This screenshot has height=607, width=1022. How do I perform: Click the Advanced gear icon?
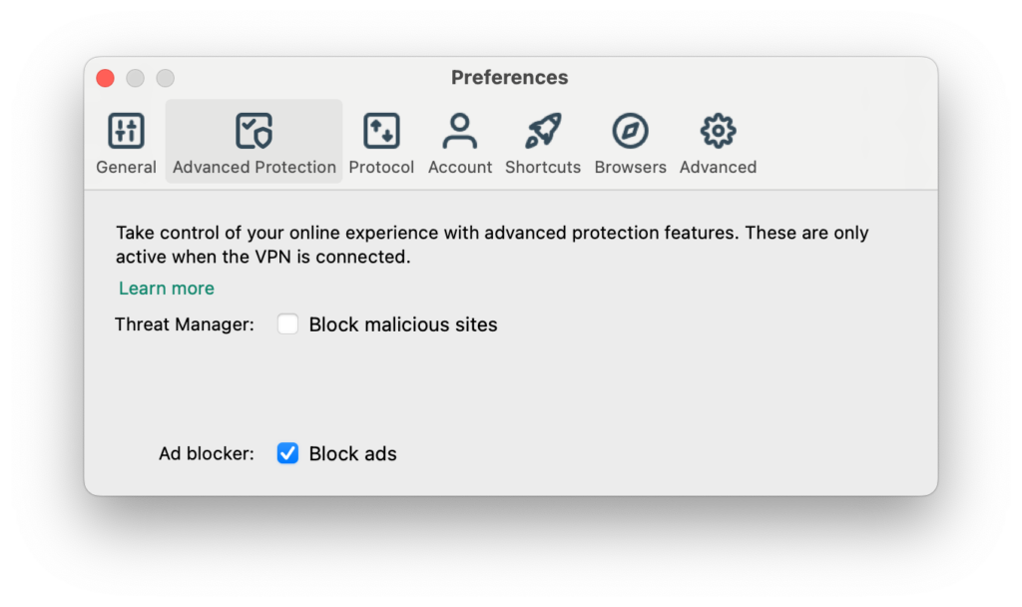click(718, 131)
